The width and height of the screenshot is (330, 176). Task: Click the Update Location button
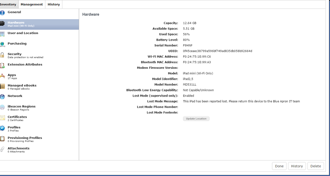click(196, 119)
